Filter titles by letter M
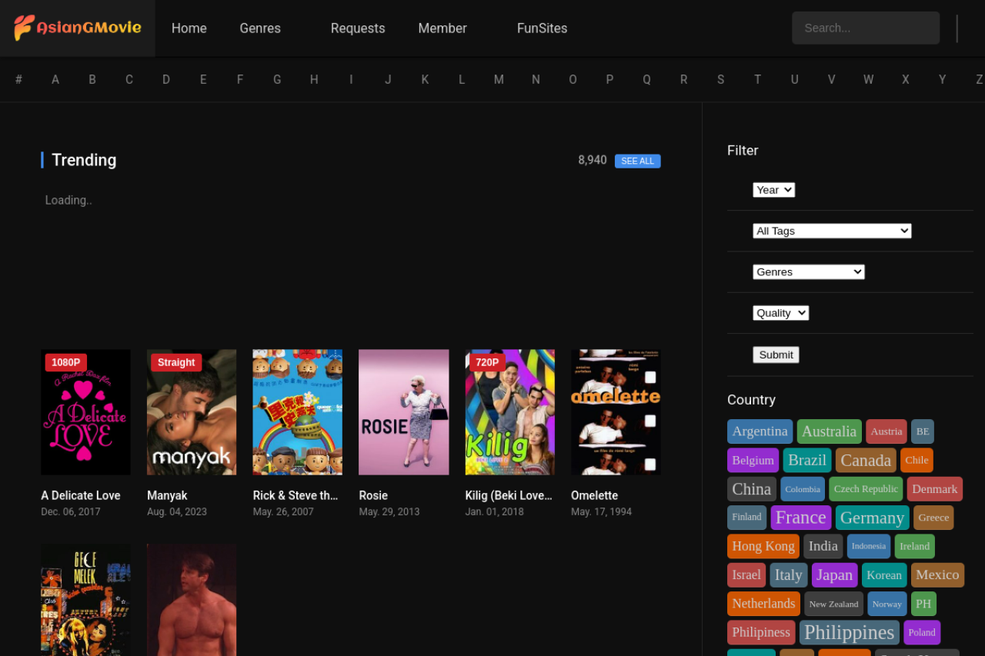985x656 pixels. [499, 79]
